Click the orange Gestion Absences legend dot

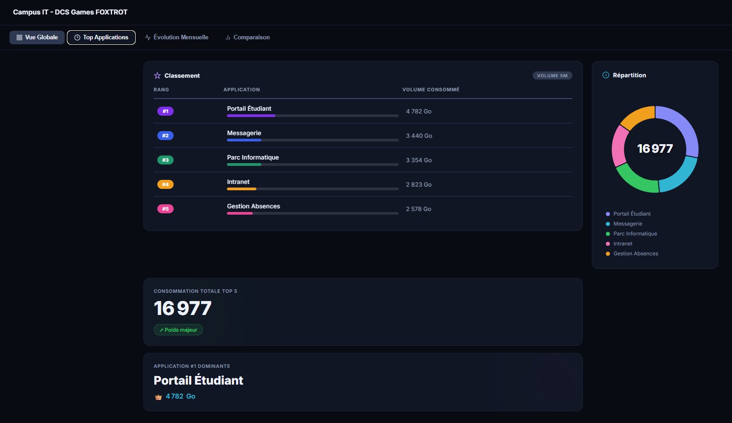coord(608,254)
